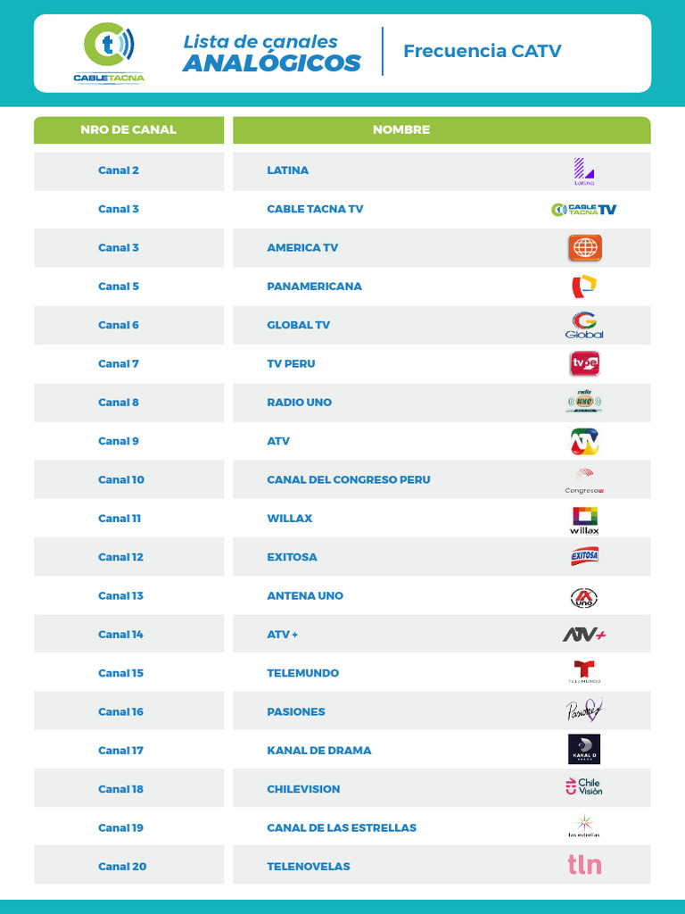Image resolution: width=685 pixels, height=914 pixels.
Task: Click the CANAL DE LAS ESTRELLAS name
Action: 342,827
